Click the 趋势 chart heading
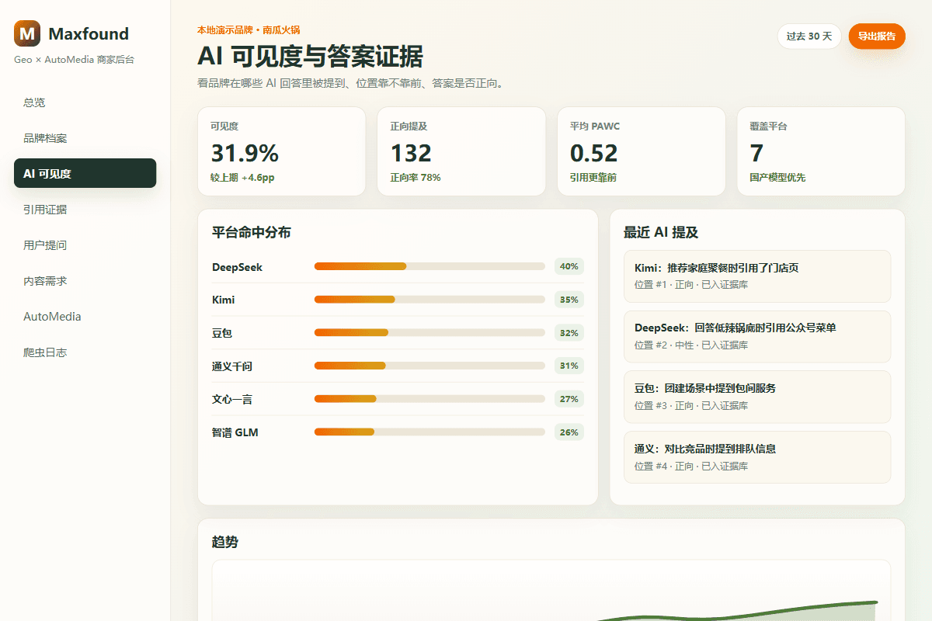The image size is (932, 621). pos(225,542)
